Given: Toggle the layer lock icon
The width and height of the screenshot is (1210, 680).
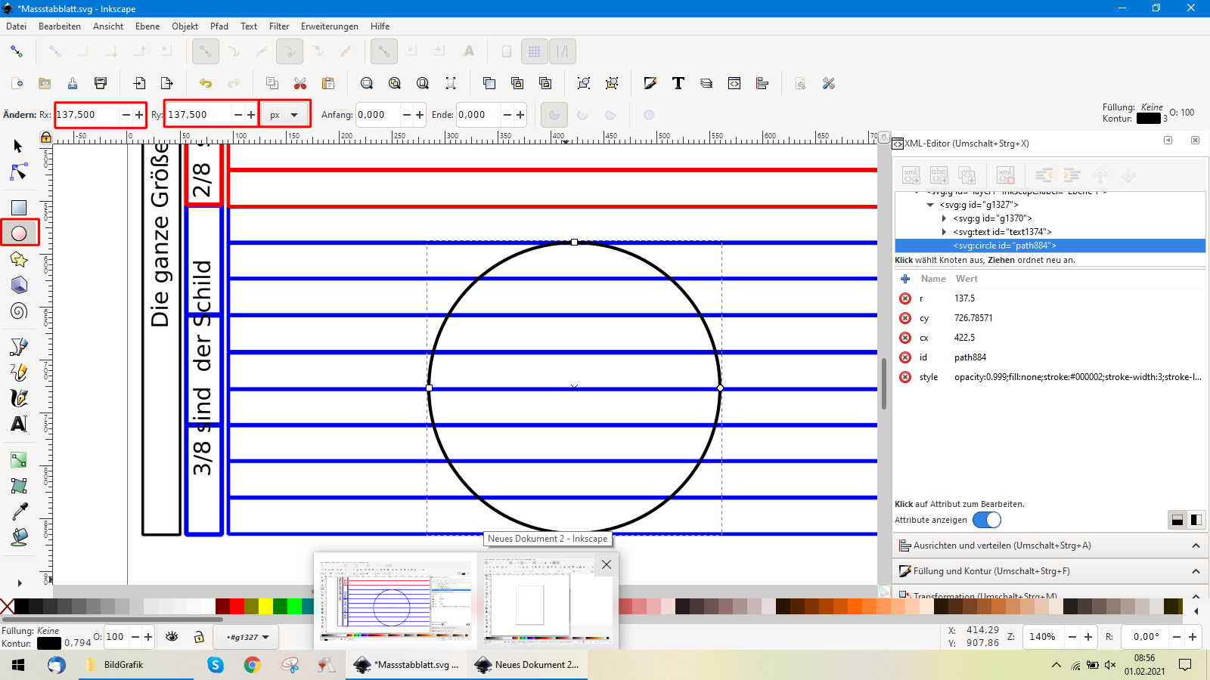Looking at the screenshot, I should pyautogui.click(x=199, y=637).
